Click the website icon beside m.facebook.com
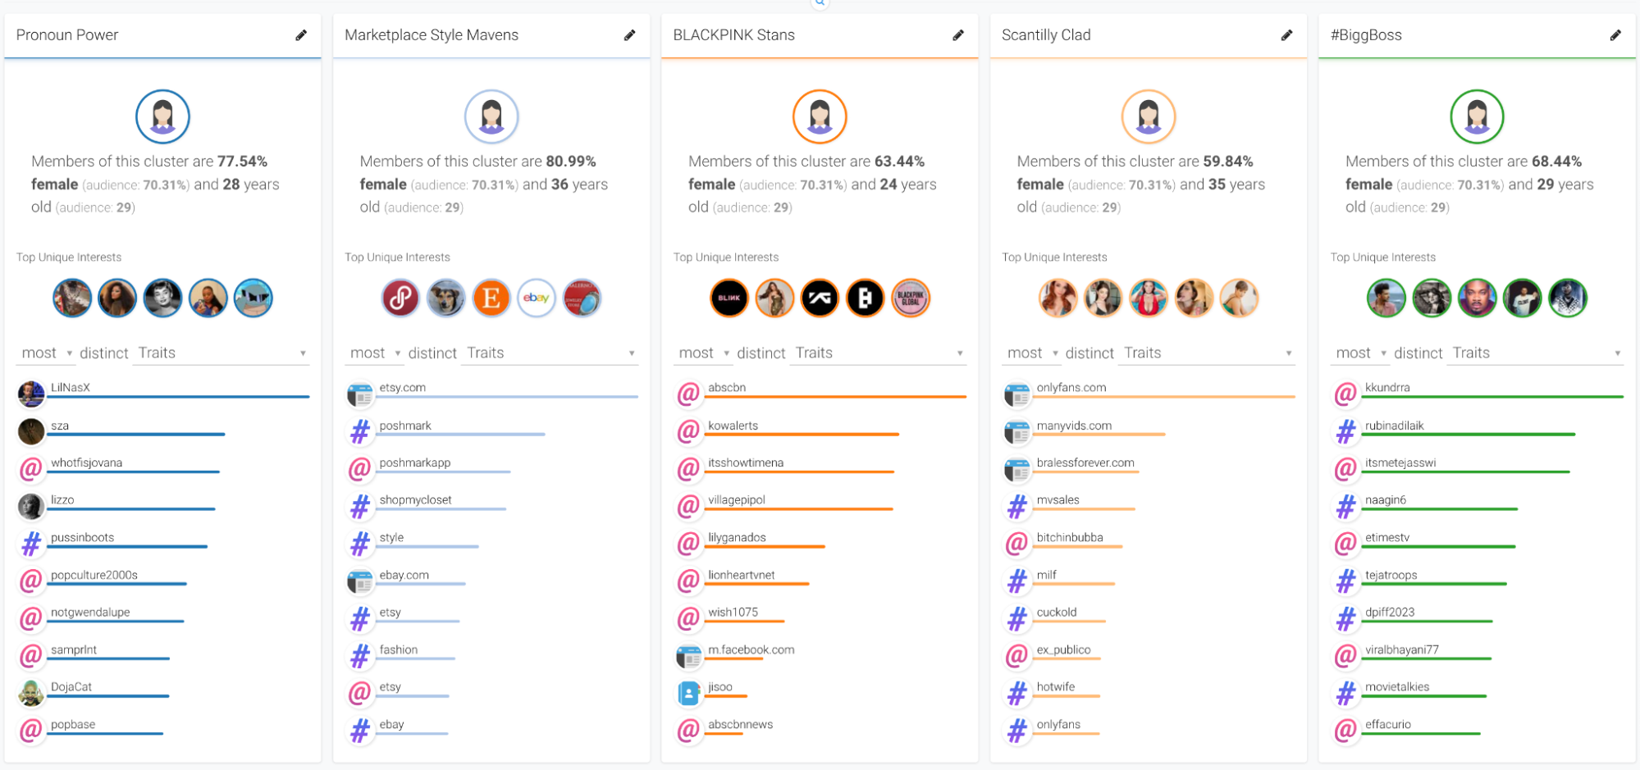Screen dimensions: 1640x770 688,657
